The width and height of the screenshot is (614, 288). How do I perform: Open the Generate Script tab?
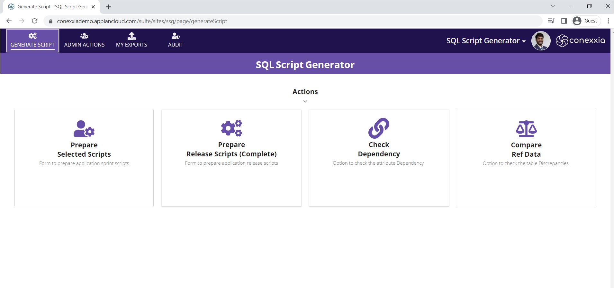(32, 40)
